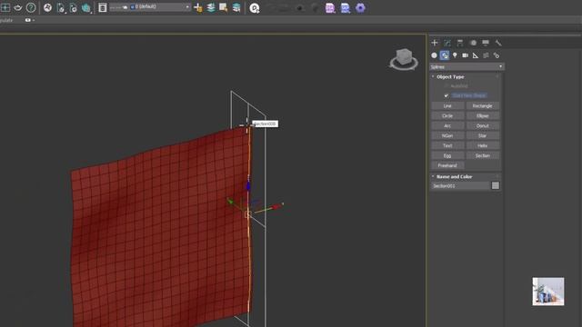582x327 pixels.
Task: Toggle the AutoGrid checkbox
Action: click(447, 86)
